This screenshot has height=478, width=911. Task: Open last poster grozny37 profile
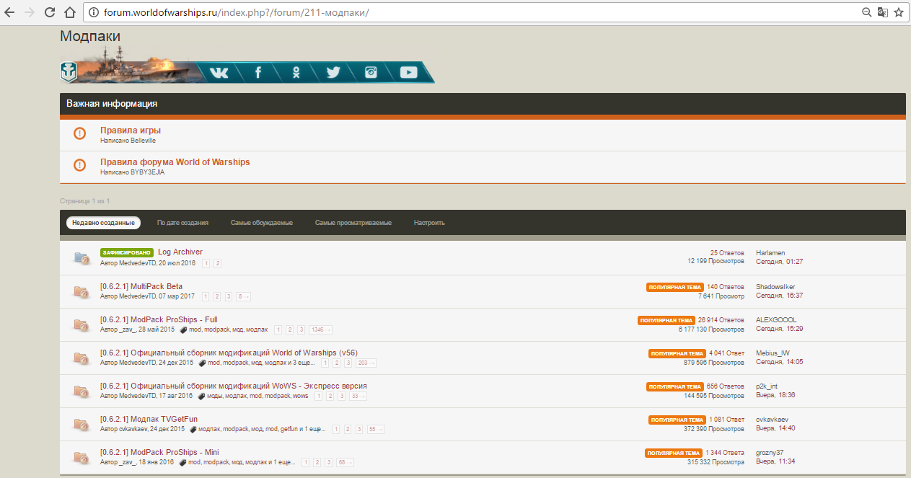pos(770,452)
